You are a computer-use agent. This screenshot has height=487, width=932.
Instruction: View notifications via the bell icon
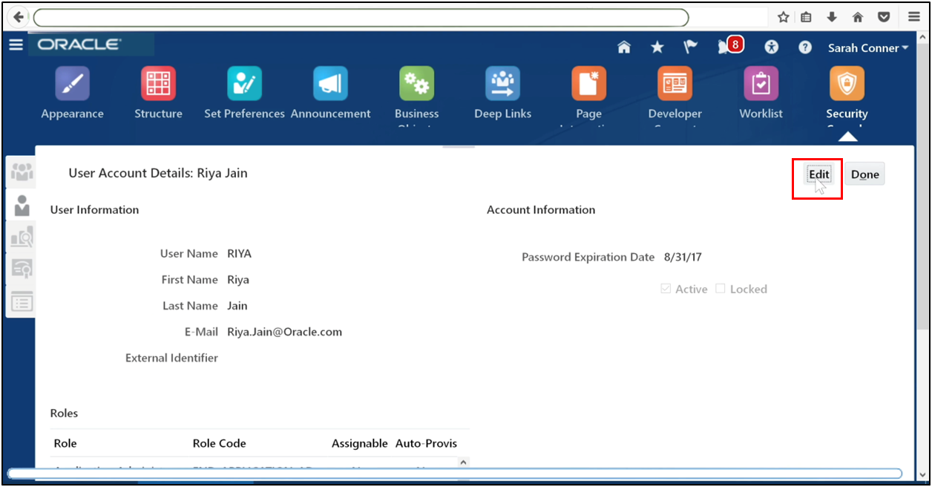723,46
